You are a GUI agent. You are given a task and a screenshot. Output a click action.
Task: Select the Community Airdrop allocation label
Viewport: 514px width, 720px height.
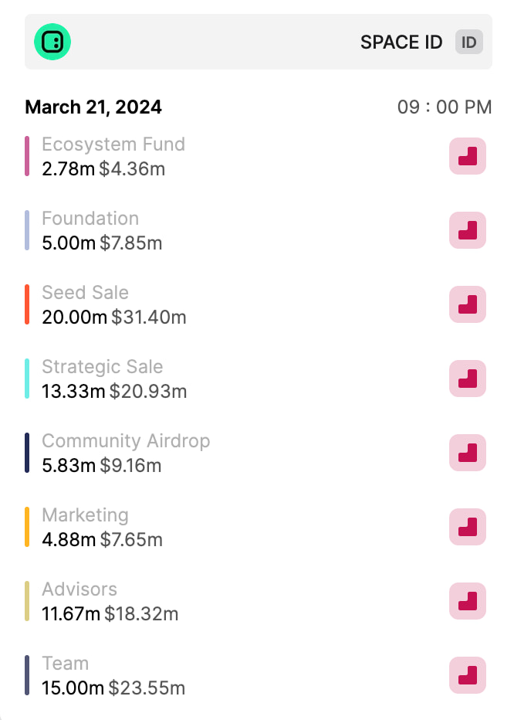[x=126, y=441]
